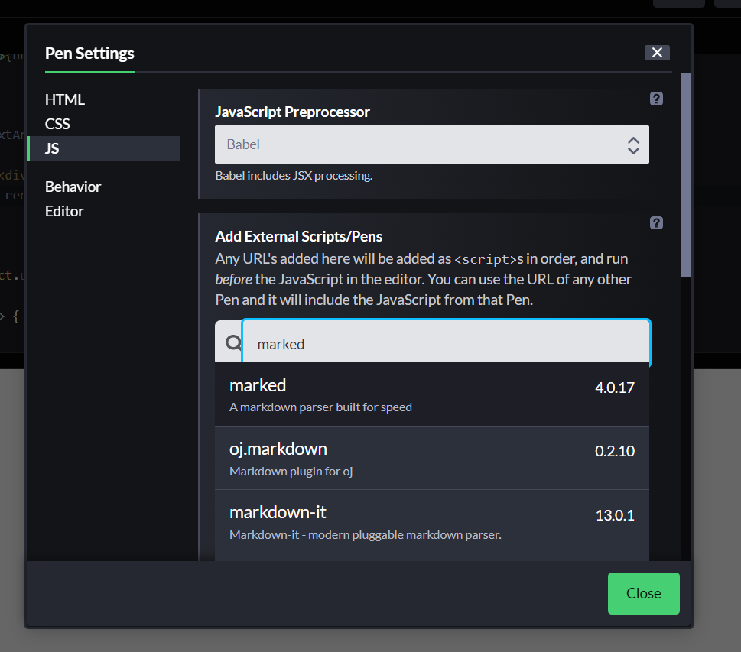
Task: Select the JS settings tab
Action: [x=54, y=148]
